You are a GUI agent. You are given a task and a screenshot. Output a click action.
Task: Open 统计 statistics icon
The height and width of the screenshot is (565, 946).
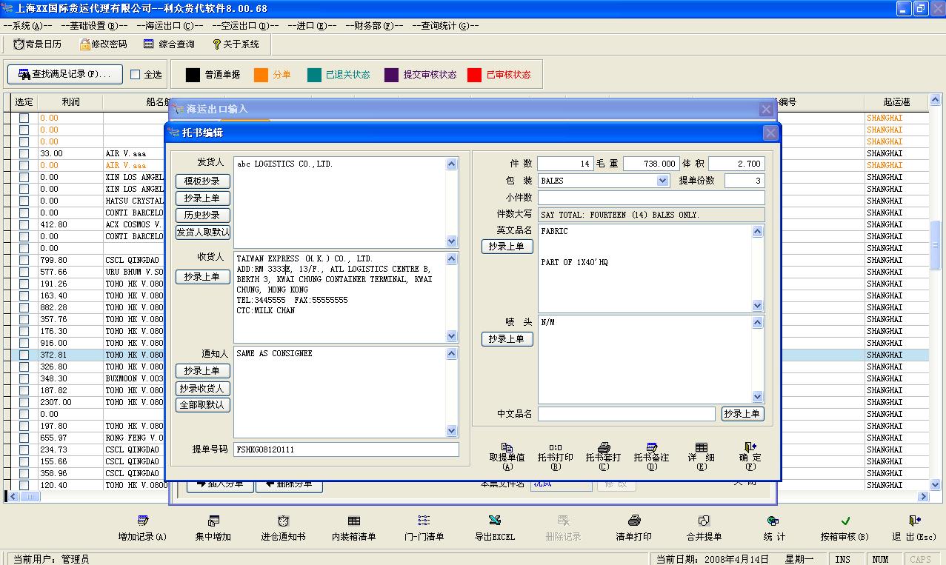774,521
